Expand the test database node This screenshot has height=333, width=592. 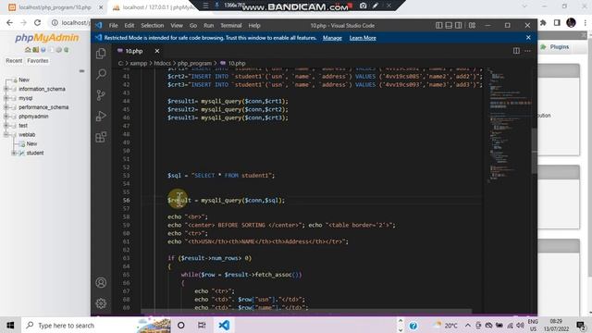click(6, 126)
